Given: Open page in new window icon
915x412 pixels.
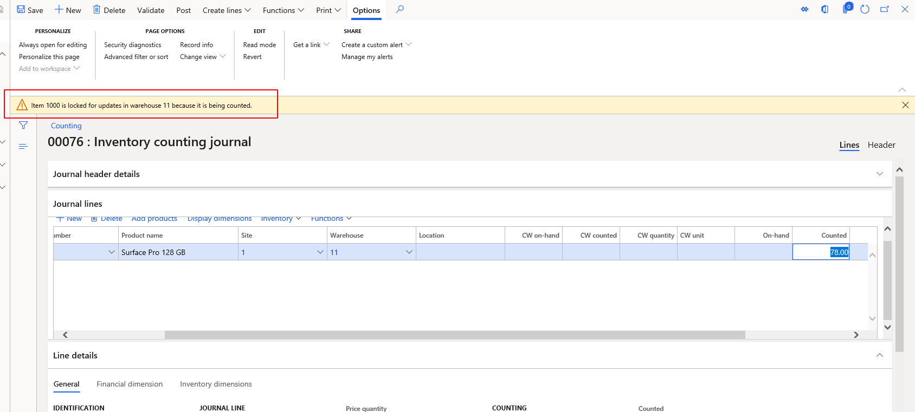Looking at the screenshot, I should pos(885,10).
